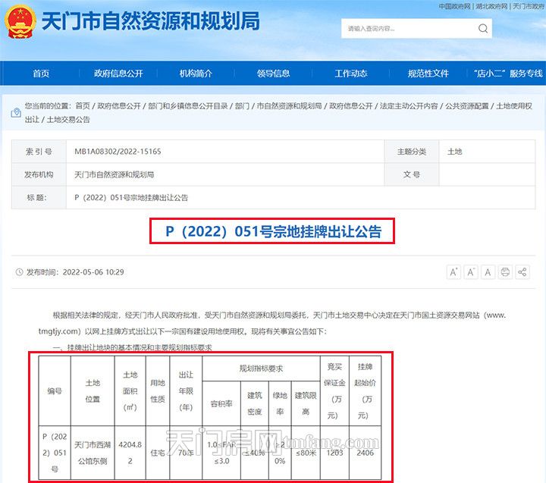Click the 湖北政府网 top link
Image resolution: width=546 pixels, height=483 pixels.
[492, 6]
